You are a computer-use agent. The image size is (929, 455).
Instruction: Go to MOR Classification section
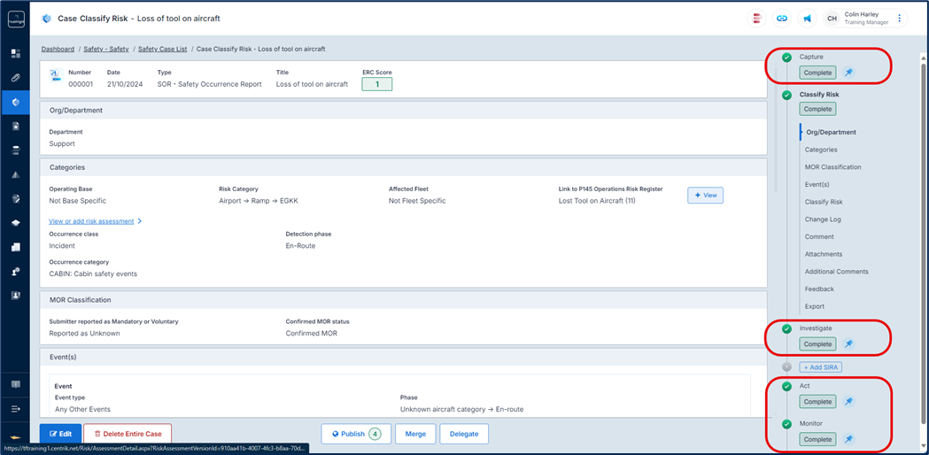click(x=832, y=167)
